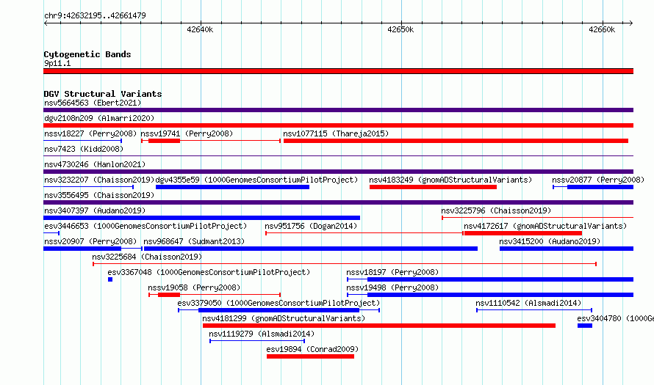Select the esv19894 (Conrad2009) label
The width and height of the screenshot is (654, 385).
312,349
